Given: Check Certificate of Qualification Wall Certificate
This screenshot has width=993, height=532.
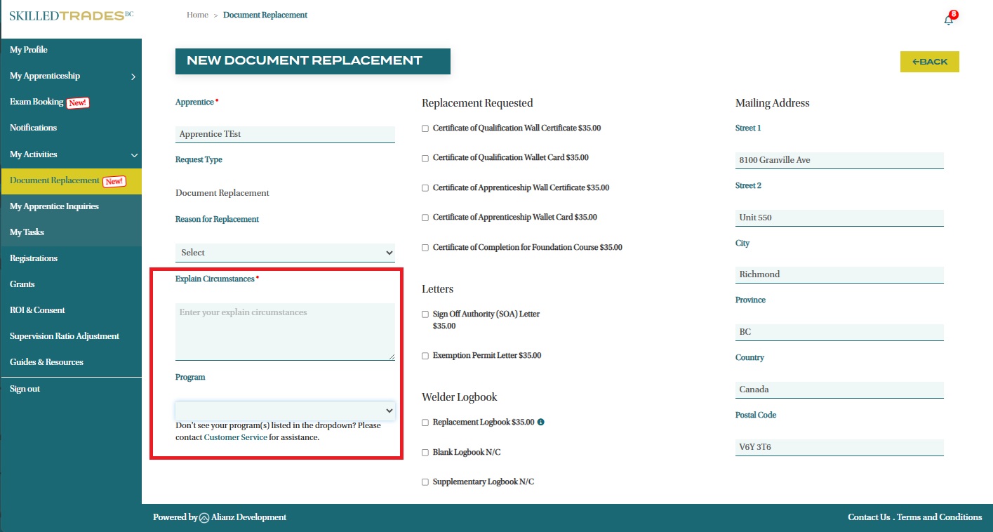Looking at the screenshot, I should (x=425, y=128).
